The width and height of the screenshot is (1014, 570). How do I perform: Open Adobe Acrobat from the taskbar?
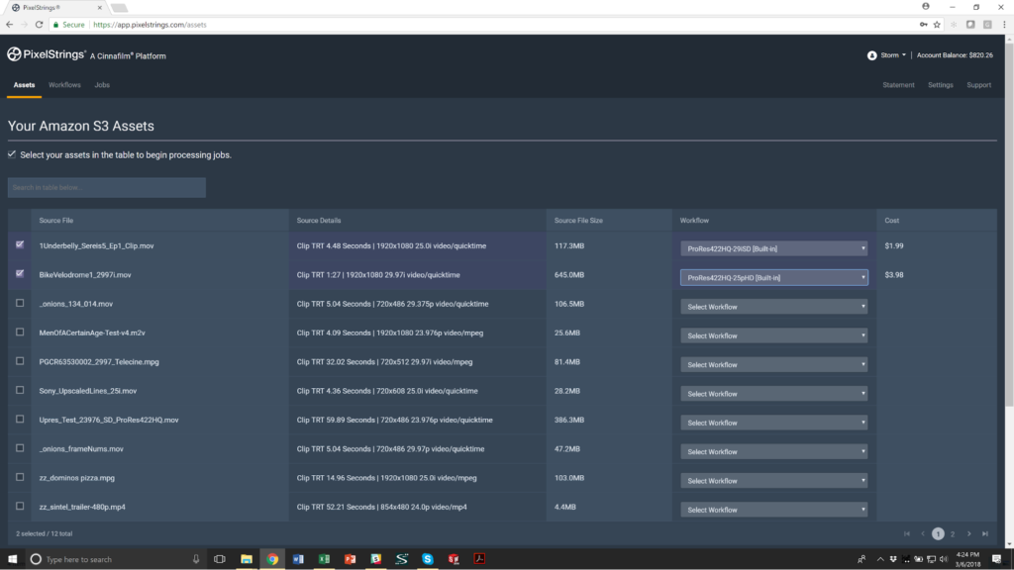pyautogui.click(x=479, y=559)
